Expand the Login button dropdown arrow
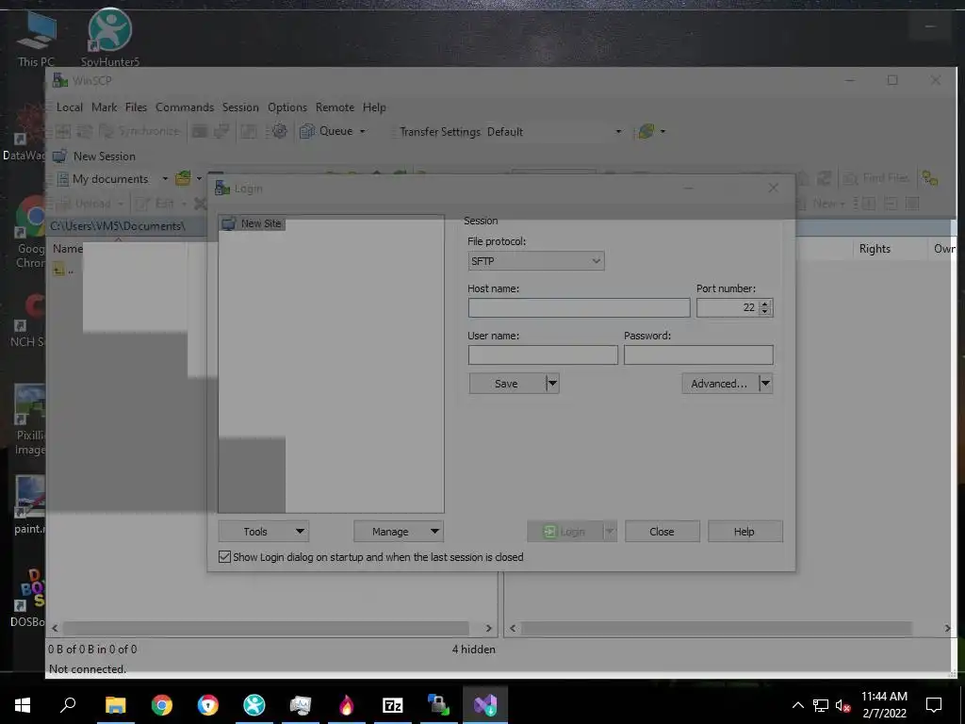The image size is (965, 724). [610, 532]
